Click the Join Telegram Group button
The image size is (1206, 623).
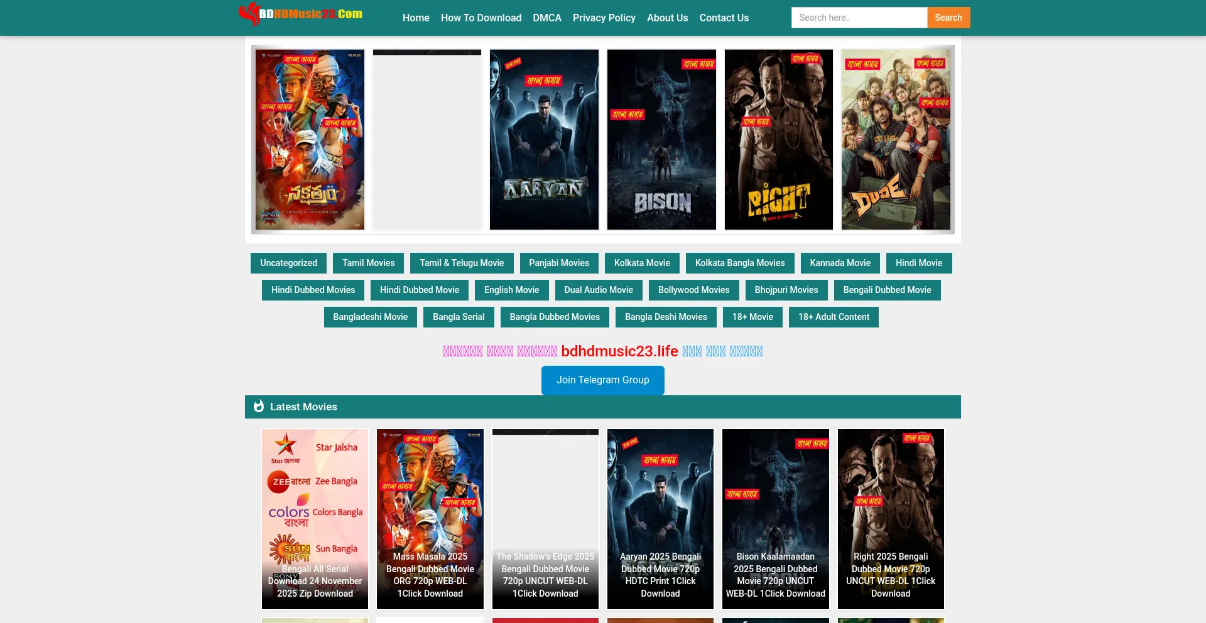coord(602,380)
